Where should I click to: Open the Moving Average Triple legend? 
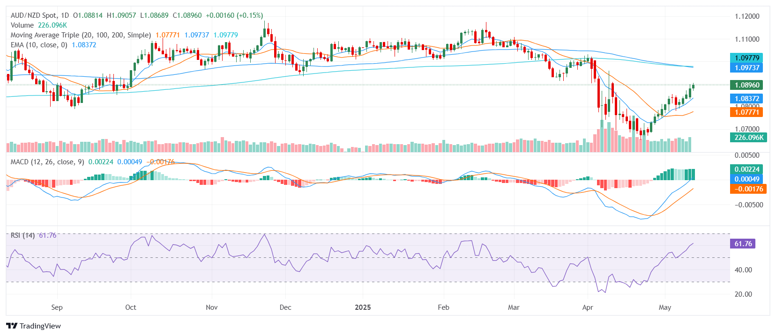point(81,35)
